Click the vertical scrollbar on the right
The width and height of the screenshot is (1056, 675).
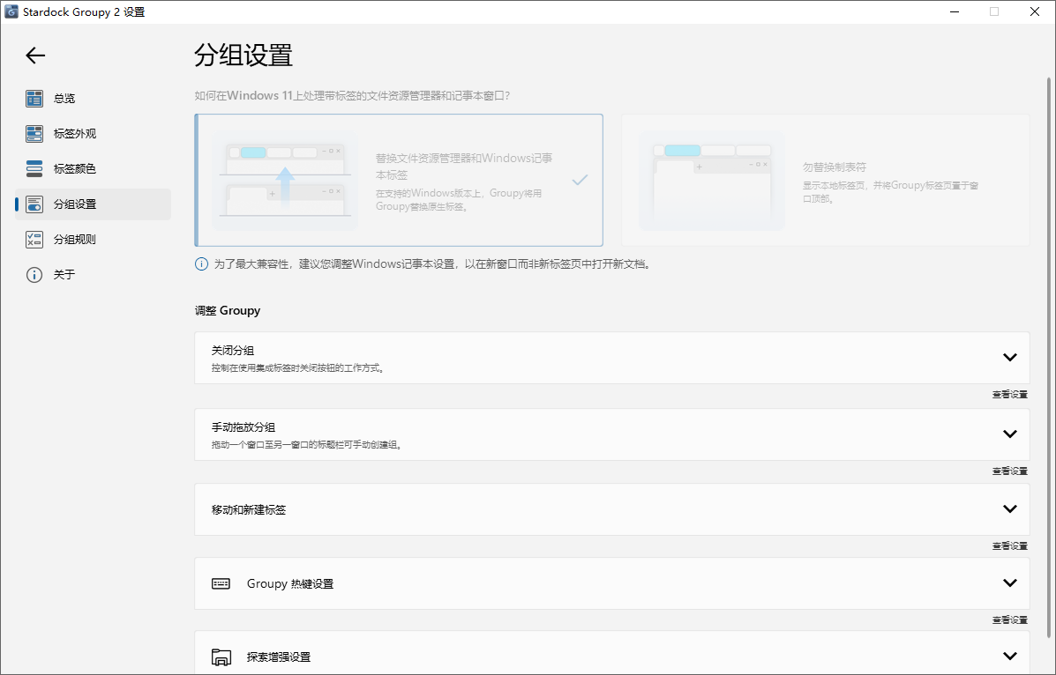point(1049,357)
